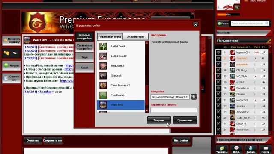Click game list scrollbar up arrow
This screenshot has width=274, height=154.
[x=147, y=43]
